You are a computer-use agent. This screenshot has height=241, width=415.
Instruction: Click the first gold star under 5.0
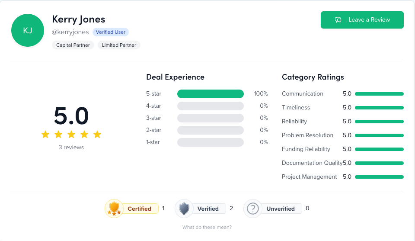coord(45,134)
